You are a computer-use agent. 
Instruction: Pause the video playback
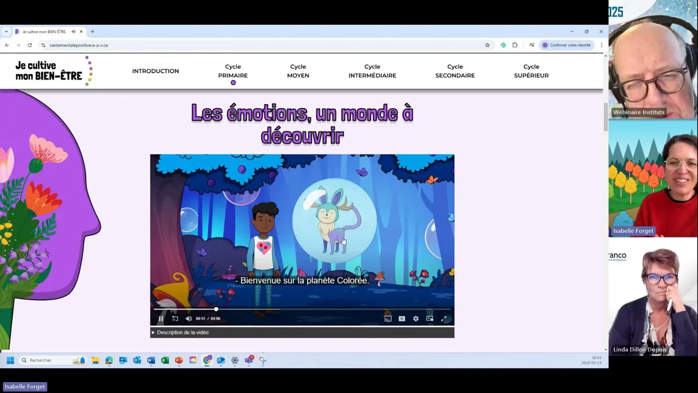(161, 319)
